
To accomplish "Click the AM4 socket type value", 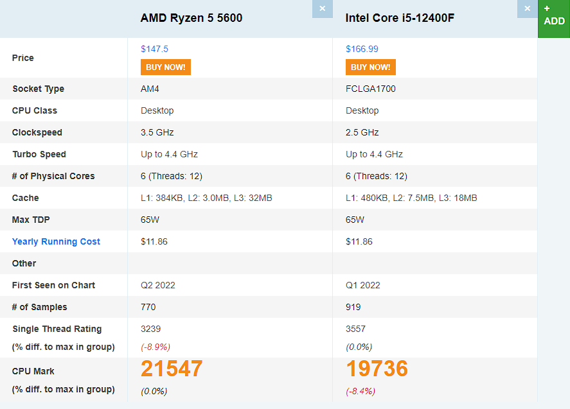I will tap(150, 89).
